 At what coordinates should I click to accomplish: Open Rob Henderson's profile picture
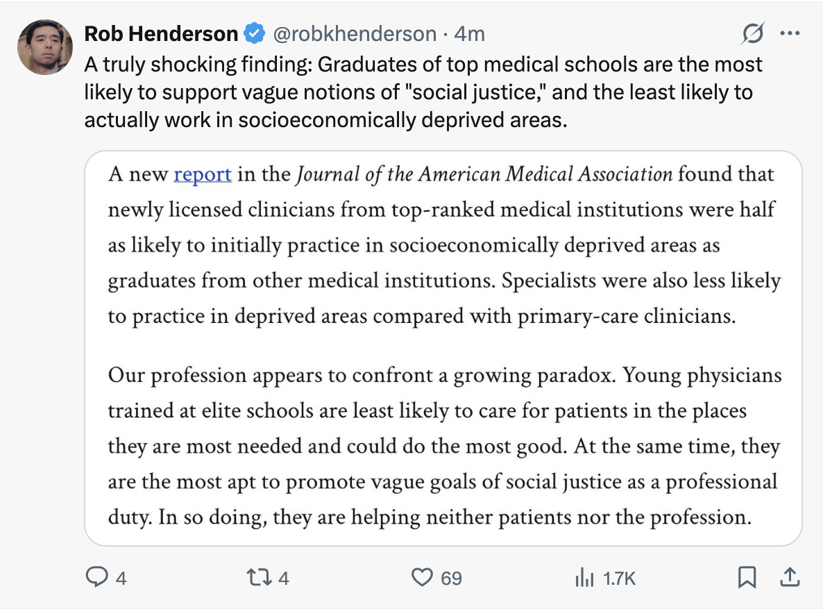click(x=45, y=47)
